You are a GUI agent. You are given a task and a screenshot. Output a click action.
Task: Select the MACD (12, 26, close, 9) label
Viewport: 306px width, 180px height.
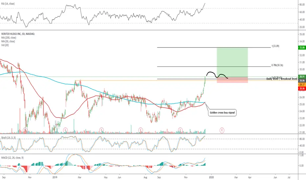(12, 158)
